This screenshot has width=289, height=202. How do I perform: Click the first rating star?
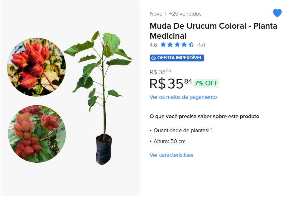point(163,45)
